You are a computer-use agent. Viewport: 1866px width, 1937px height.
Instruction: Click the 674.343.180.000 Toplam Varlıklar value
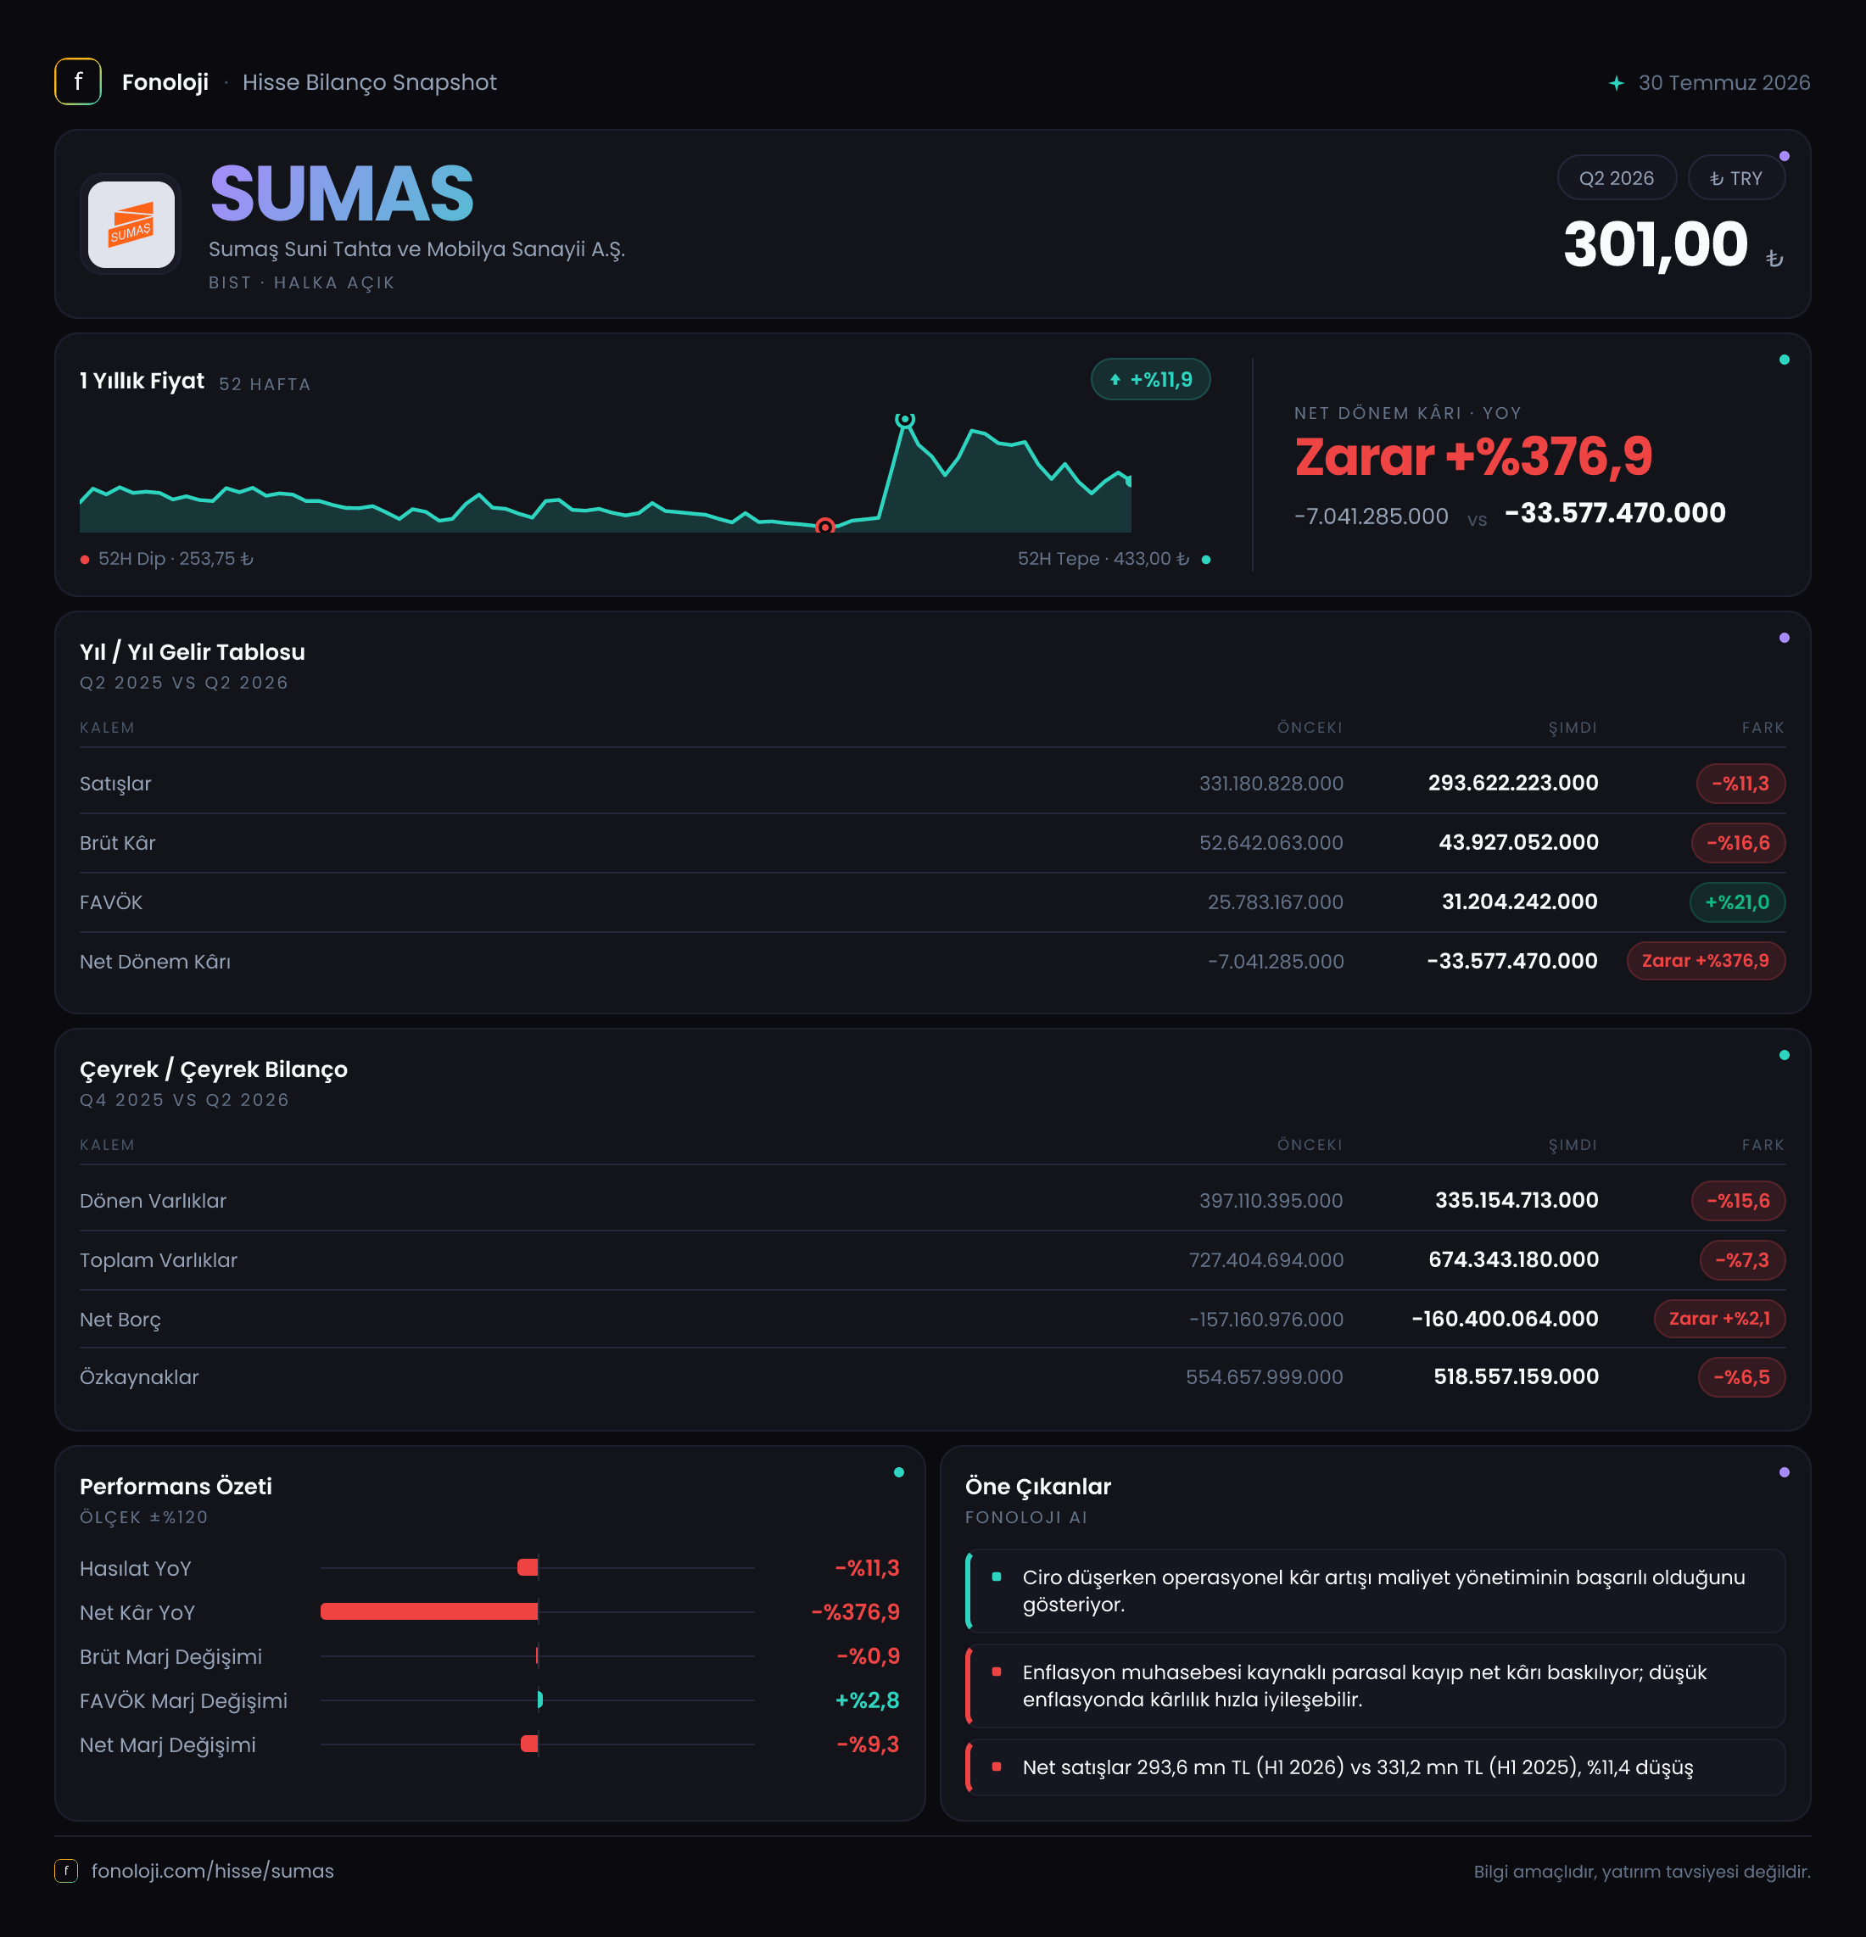pos(1513,1259)
